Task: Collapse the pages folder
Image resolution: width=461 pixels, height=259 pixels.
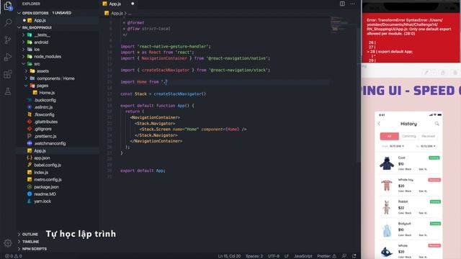Action: click(26, 86)
